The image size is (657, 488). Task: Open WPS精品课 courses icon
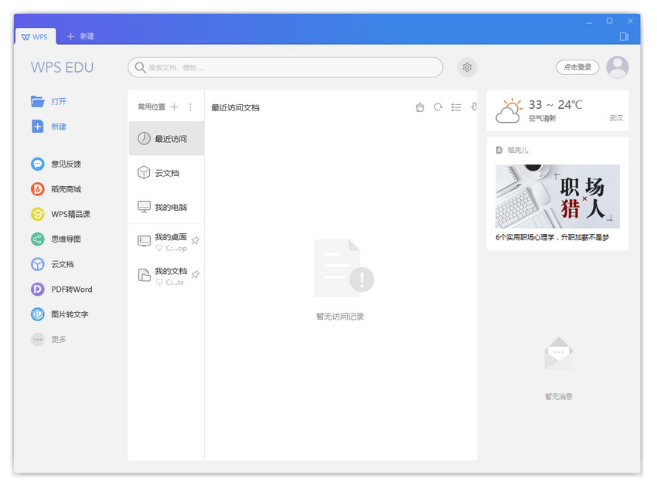pos(37,214)
